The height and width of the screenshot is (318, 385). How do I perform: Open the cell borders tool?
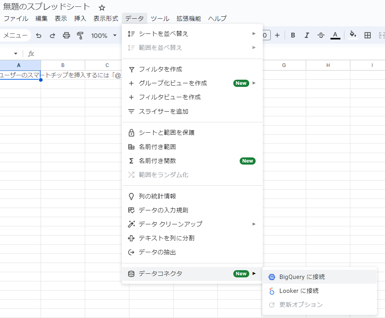click(x=367, y=35)
